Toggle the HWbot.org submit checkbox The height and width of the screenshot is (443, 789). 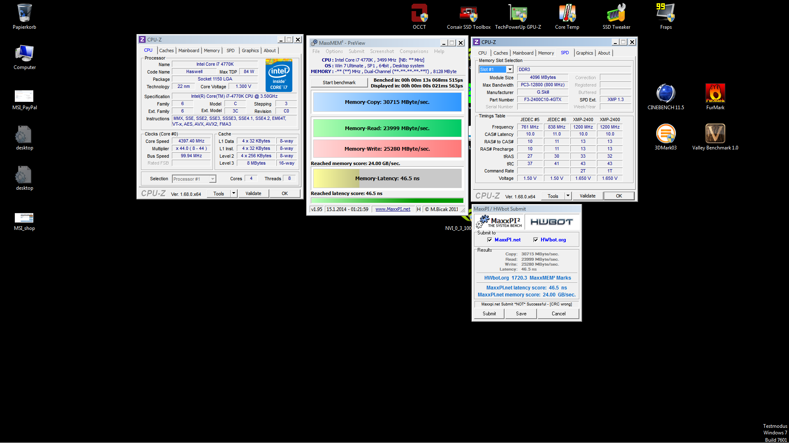(x=536, y=240)
